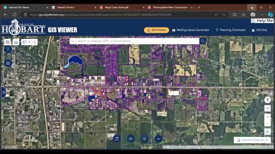Open the browser profile avatar
The height and width of the screenshot is (154, 275).
tap(253, 15)
